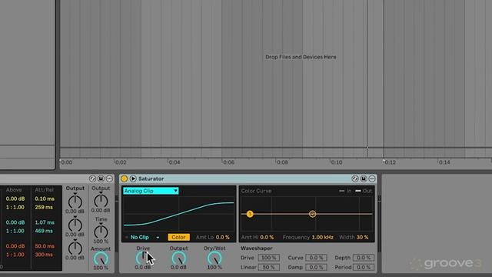Click the Dry/Wet knob
The height and width of the screenshot is (277, 492).
click(x=214, y=259)
